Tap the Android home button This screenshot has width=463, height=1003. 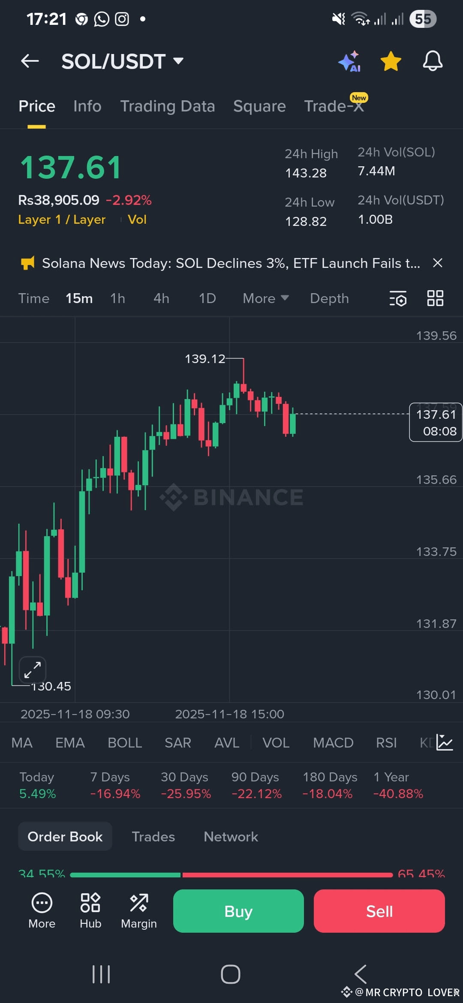[x=231, y=974]
